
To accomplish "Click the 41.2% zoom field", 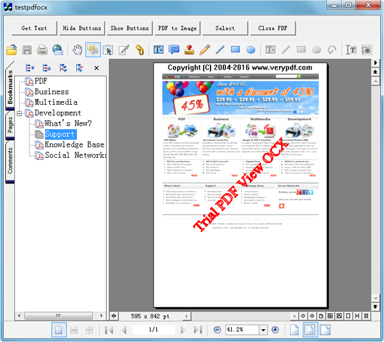I will tap(242, 330).
